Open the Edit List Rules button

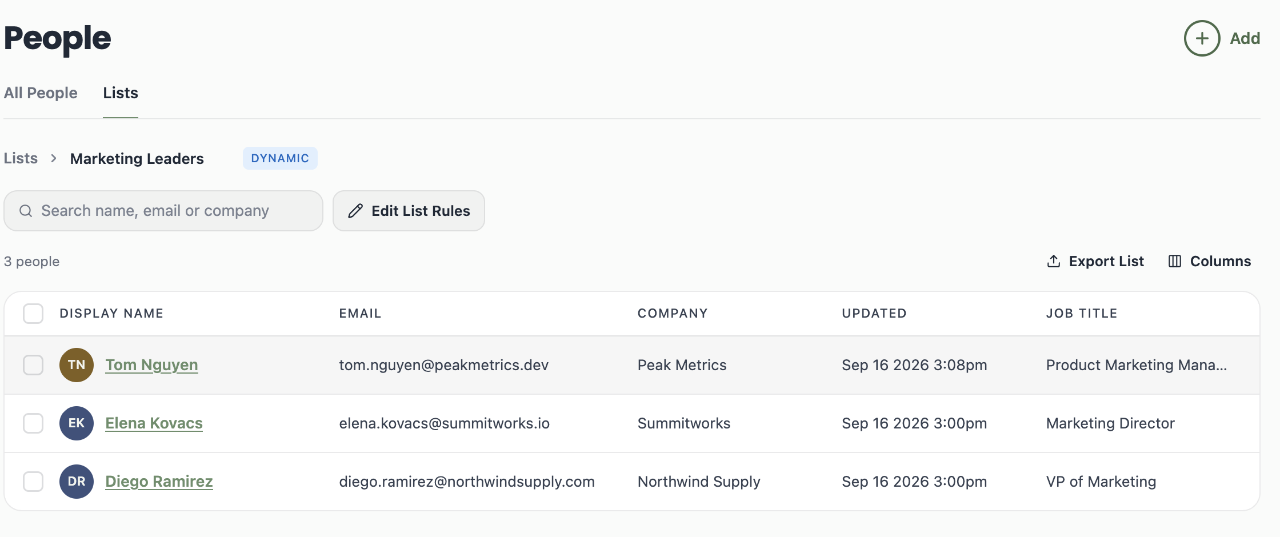tap(409, 211)
